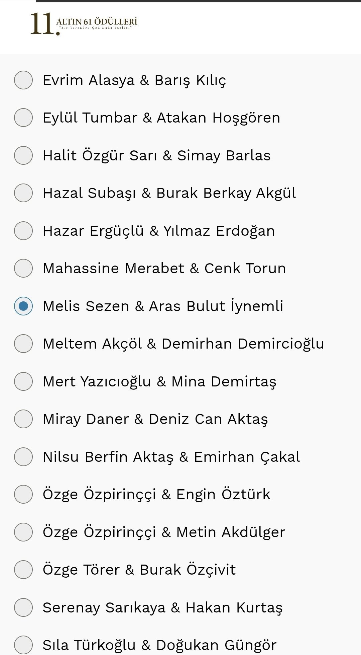Select Evrim Alasya & Barış Kılıç radio button
Viewport: 361px width, 655px height.
[23, 80]
